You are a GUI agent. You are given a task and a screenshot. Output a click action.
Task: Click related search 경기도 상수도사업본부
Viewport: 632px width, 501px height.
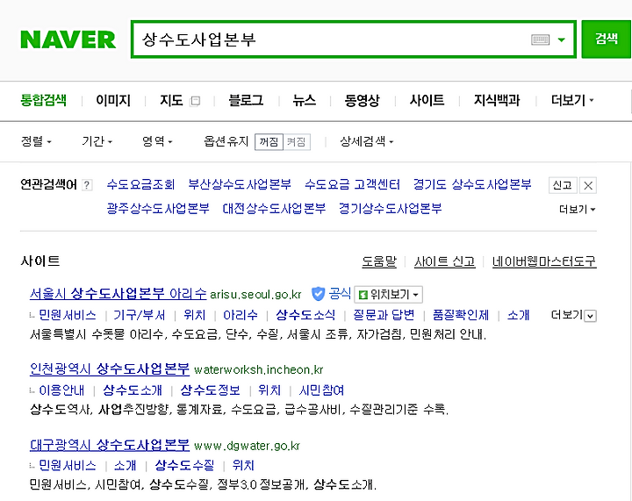pyautogui.click(x=472, y=184)
